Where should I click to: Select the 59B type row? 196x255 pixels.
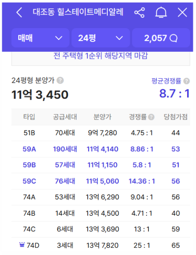pyautogui.click(x=101, y=165)
